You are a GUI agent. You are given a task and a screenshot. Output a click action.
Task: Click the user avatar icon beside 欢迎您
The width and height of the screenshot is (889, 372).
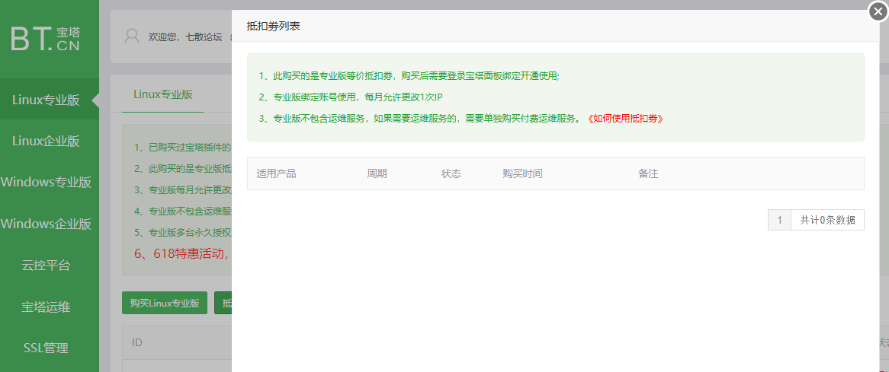pos(132,37)
